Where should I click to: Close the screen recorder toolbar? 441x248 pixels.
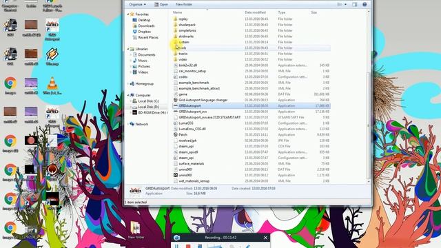click(265, 238)
